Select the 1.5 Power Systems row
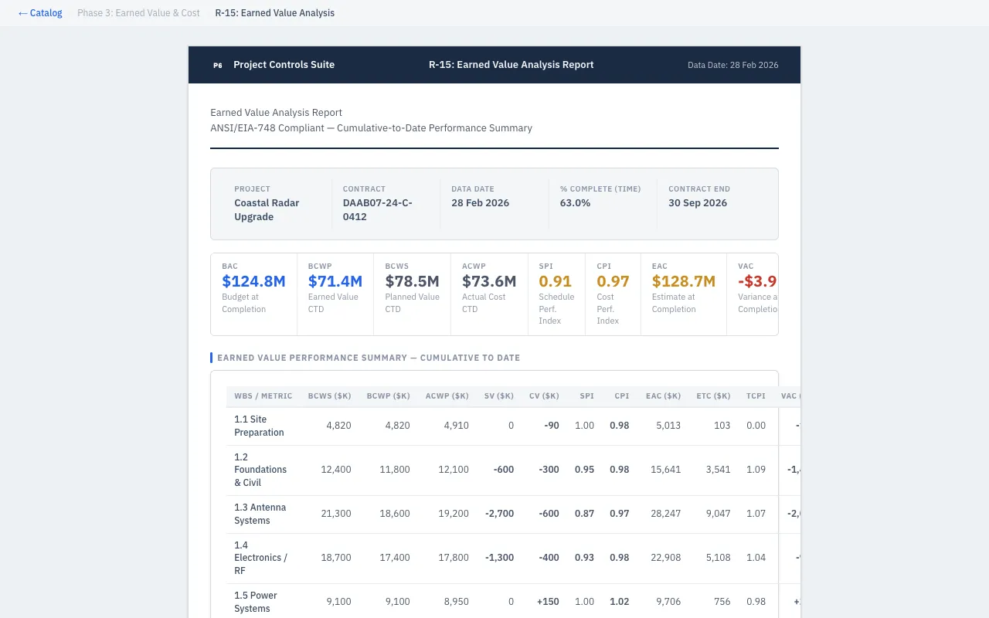The height and width of the screenshot is (618, 989). click(494, 601)
